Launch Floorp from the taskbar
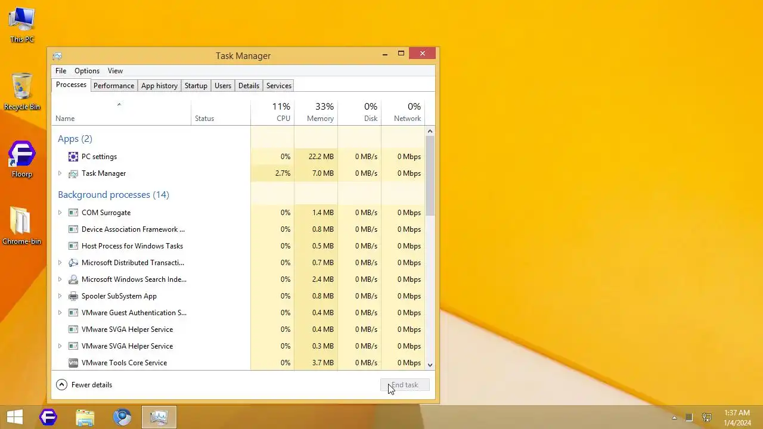Image resolution: width=763 pixels, height=429 pixels. coord(48,417)
